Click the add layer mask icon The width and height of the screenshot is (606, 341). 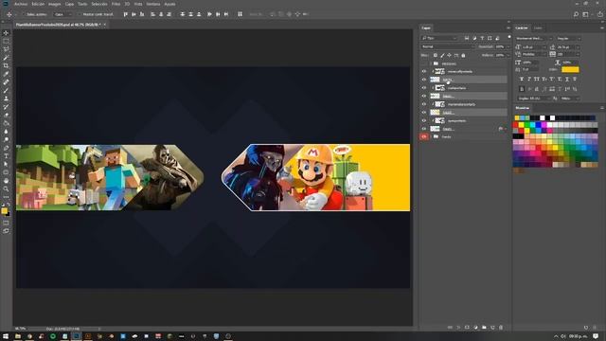pos(467,328)
